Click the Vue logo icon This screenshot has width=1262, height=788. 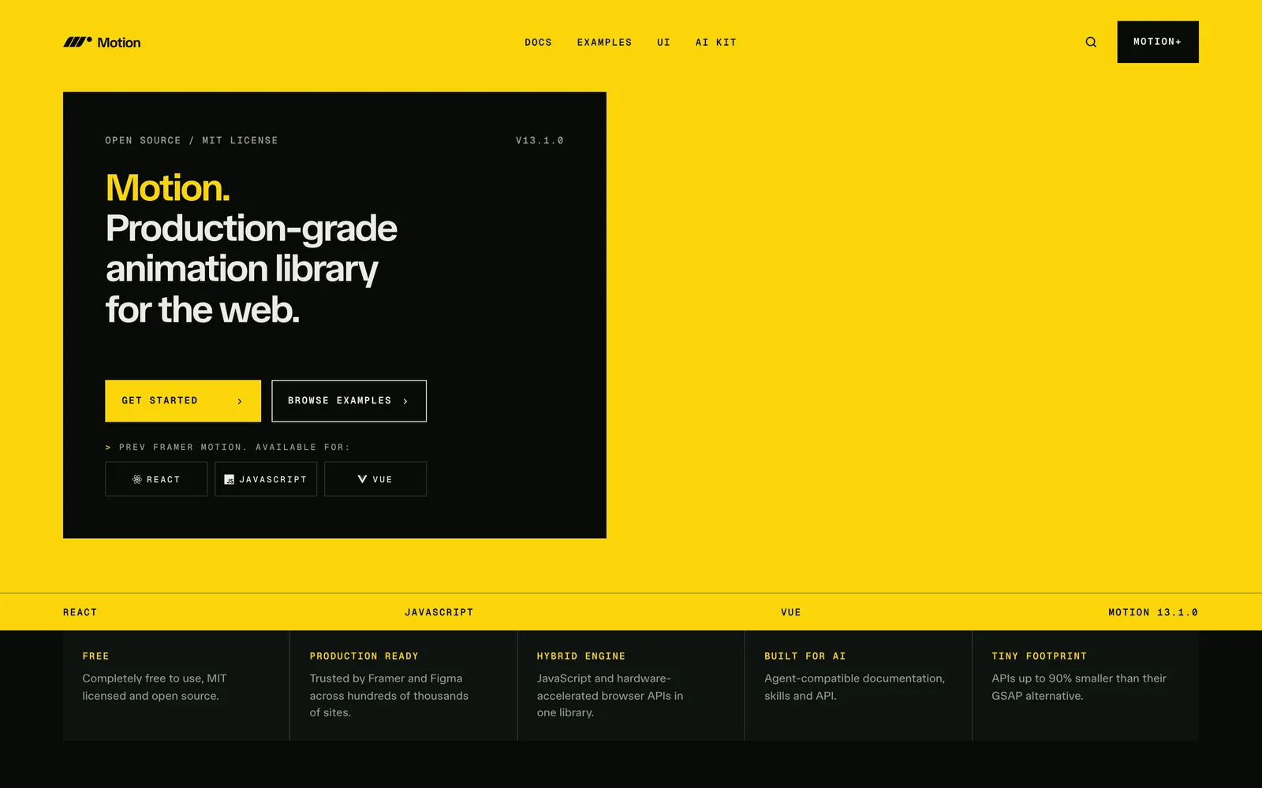363,479
